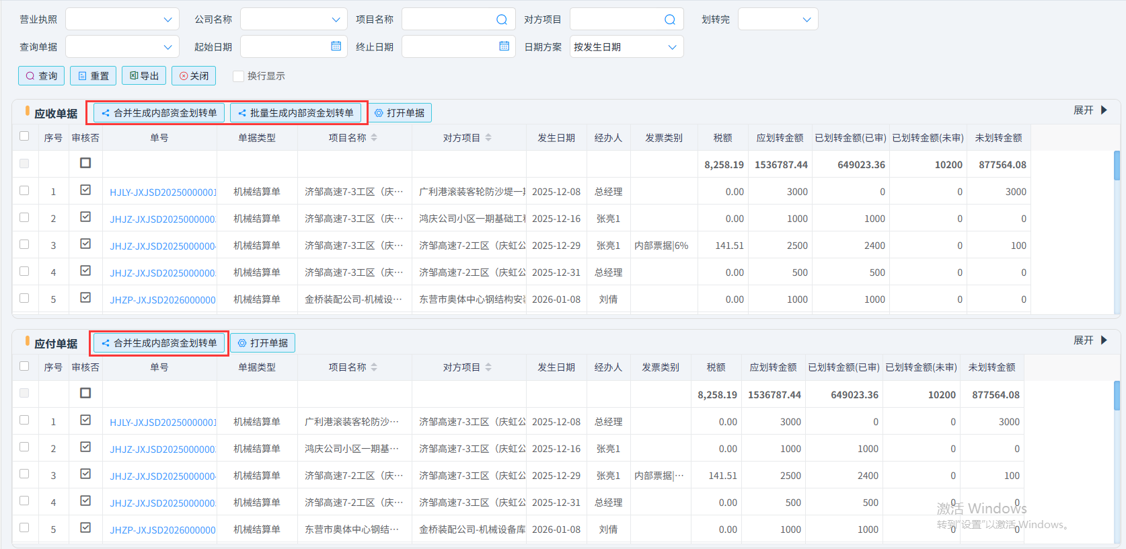Sort receivables table by 对方项目 sort icon
The height and width of the screenshot is (549, 1126).
click(x=488, y=138)
